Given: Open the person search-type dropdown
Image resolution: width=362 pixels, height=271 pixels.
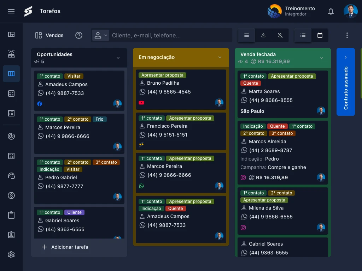Looking at the screenshot, I should tap(101, 35).
